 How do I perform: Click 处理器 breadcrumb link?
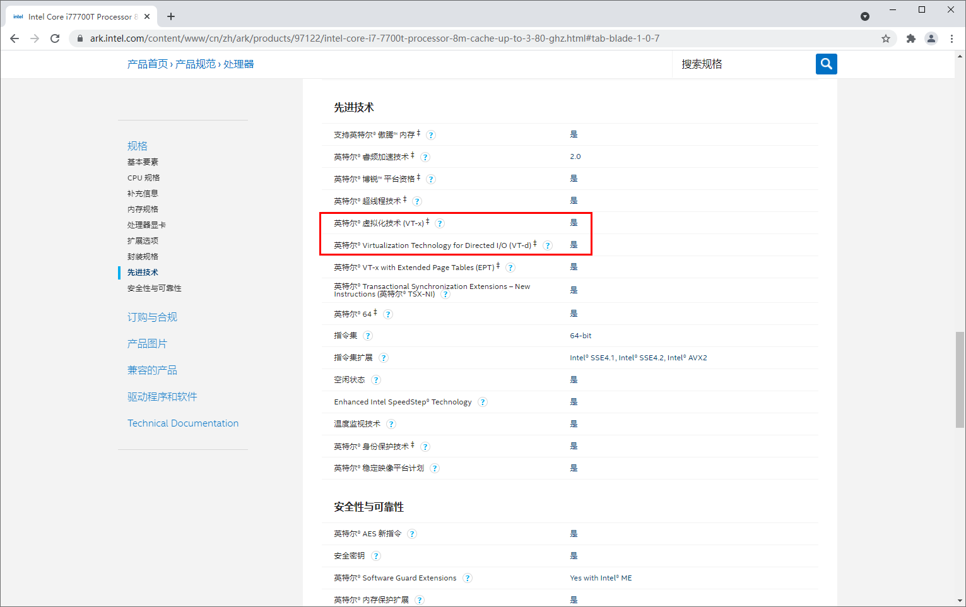click(239, 64)
